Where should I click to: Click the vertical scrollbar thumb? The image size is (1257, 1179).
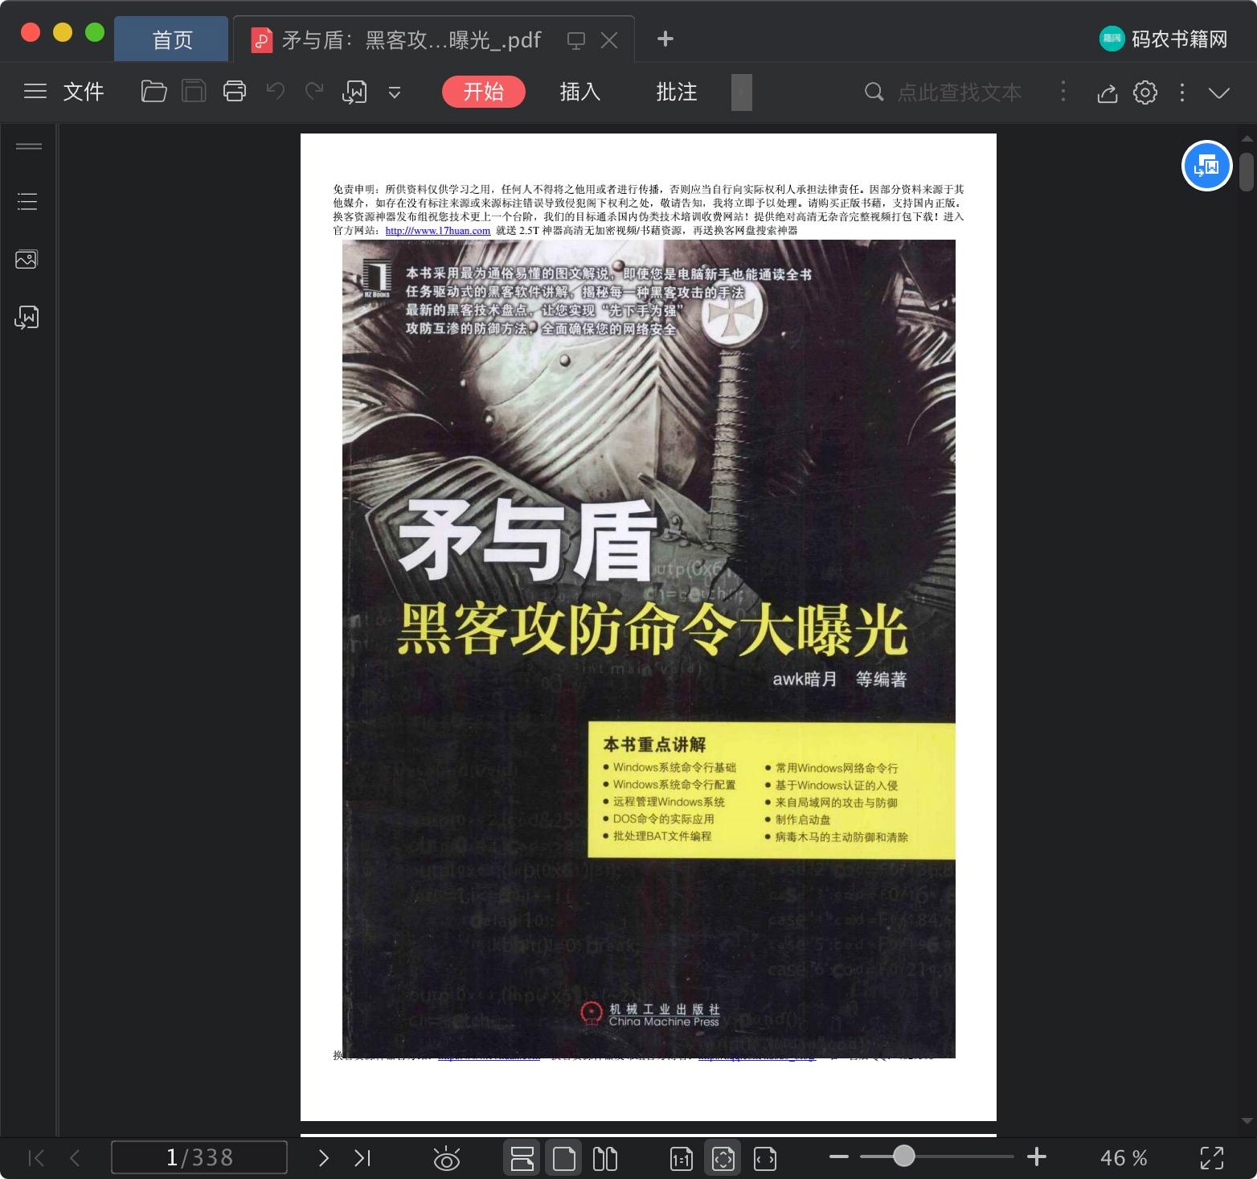pyautogui.click(x=1247, y=172)
